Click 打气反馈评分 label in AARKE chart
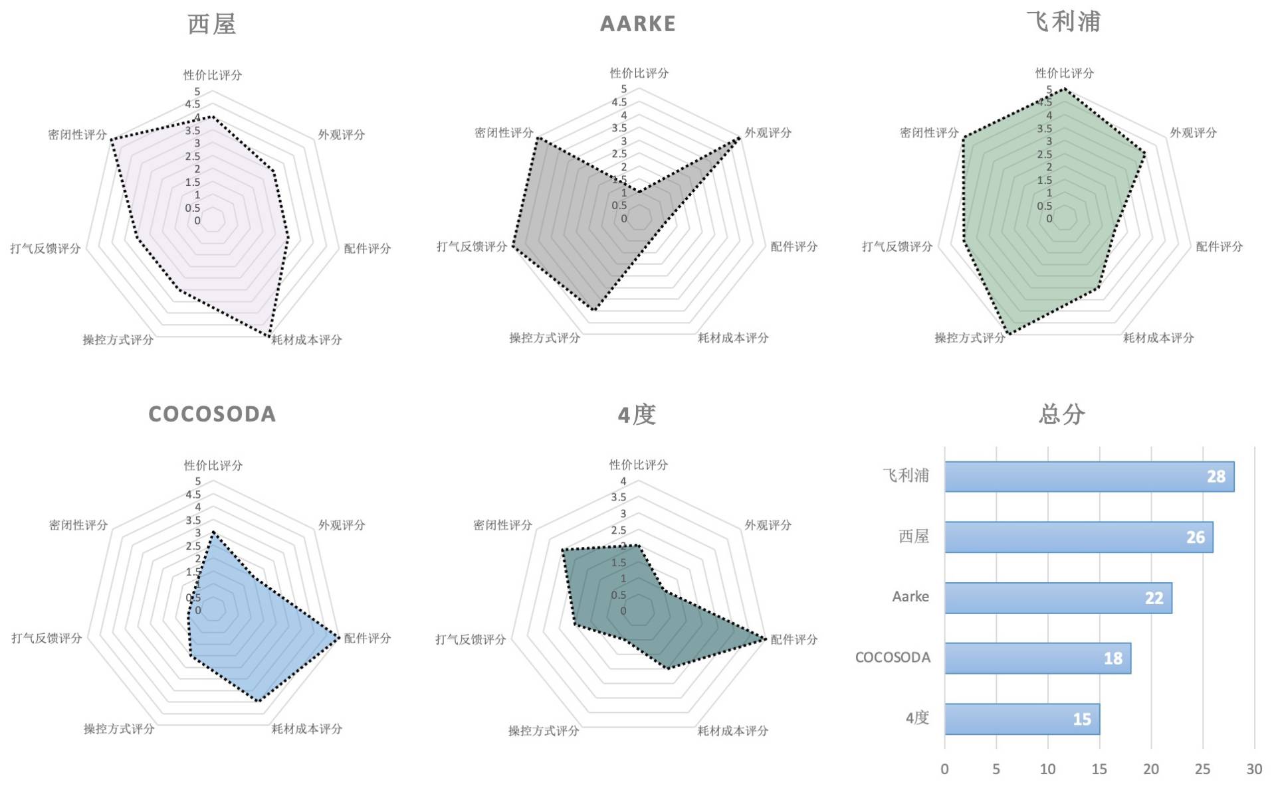1276x786 pixels. click(472, 247)
